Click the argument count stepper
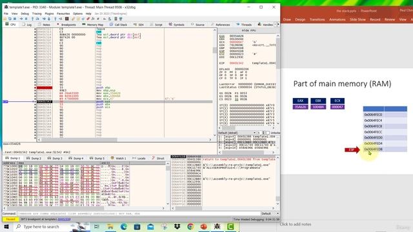This screenshot has height=232, width=413. click(x=261, y=133)
